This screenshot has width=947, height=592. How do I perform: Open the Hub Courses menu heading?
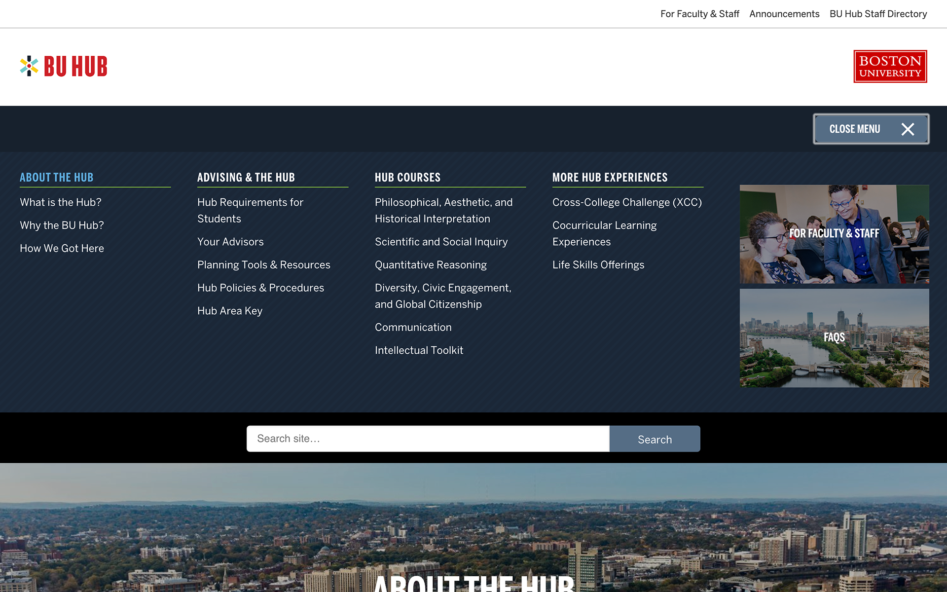(407, 177)
